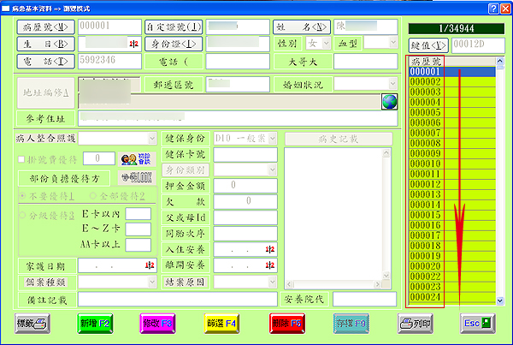The height and width of the screenshot is (345, 513).
Task: Click the 標籤 label printer button
Action: coord(32,324)
